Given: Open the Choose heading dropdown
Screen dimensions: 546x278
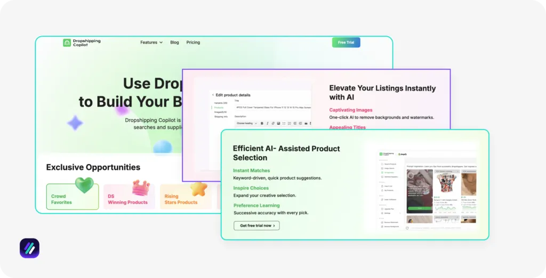Looking at the screenshot, I should 247,123.
